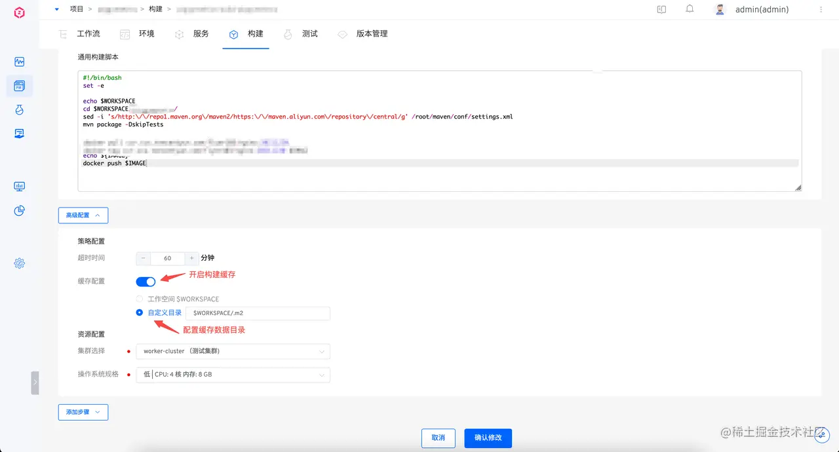
Task: Click the 确认修改 button
Action: point(488,438)
